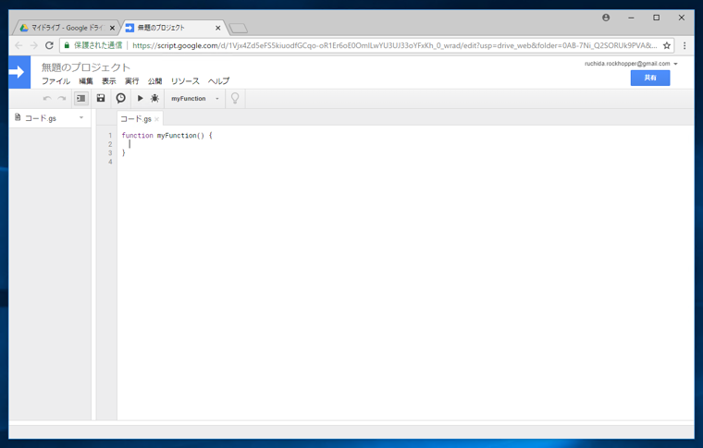The height and width of the screenshot is (448, 703).
Task: Reload the current page
Action: tap(49, 45)
